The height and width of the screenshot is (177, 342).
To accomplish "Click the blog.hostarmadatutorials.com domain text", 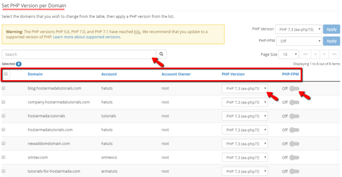I will click(54, 88).
